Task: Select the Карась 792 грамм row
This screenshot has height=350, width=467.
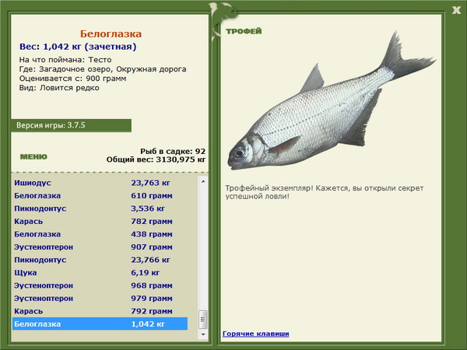Action: (x=100, y=310)
